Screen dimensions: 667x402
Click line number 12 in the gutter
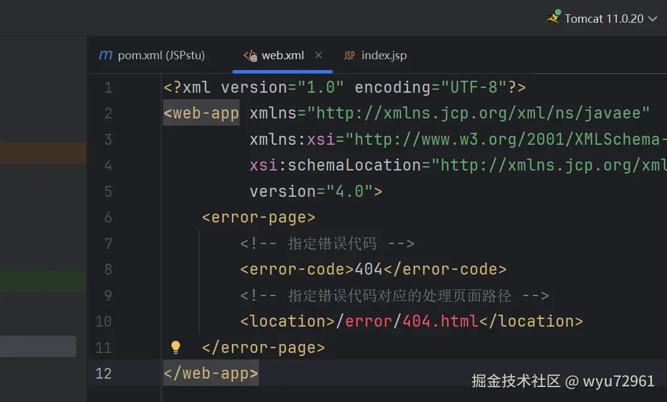point(103,373)
